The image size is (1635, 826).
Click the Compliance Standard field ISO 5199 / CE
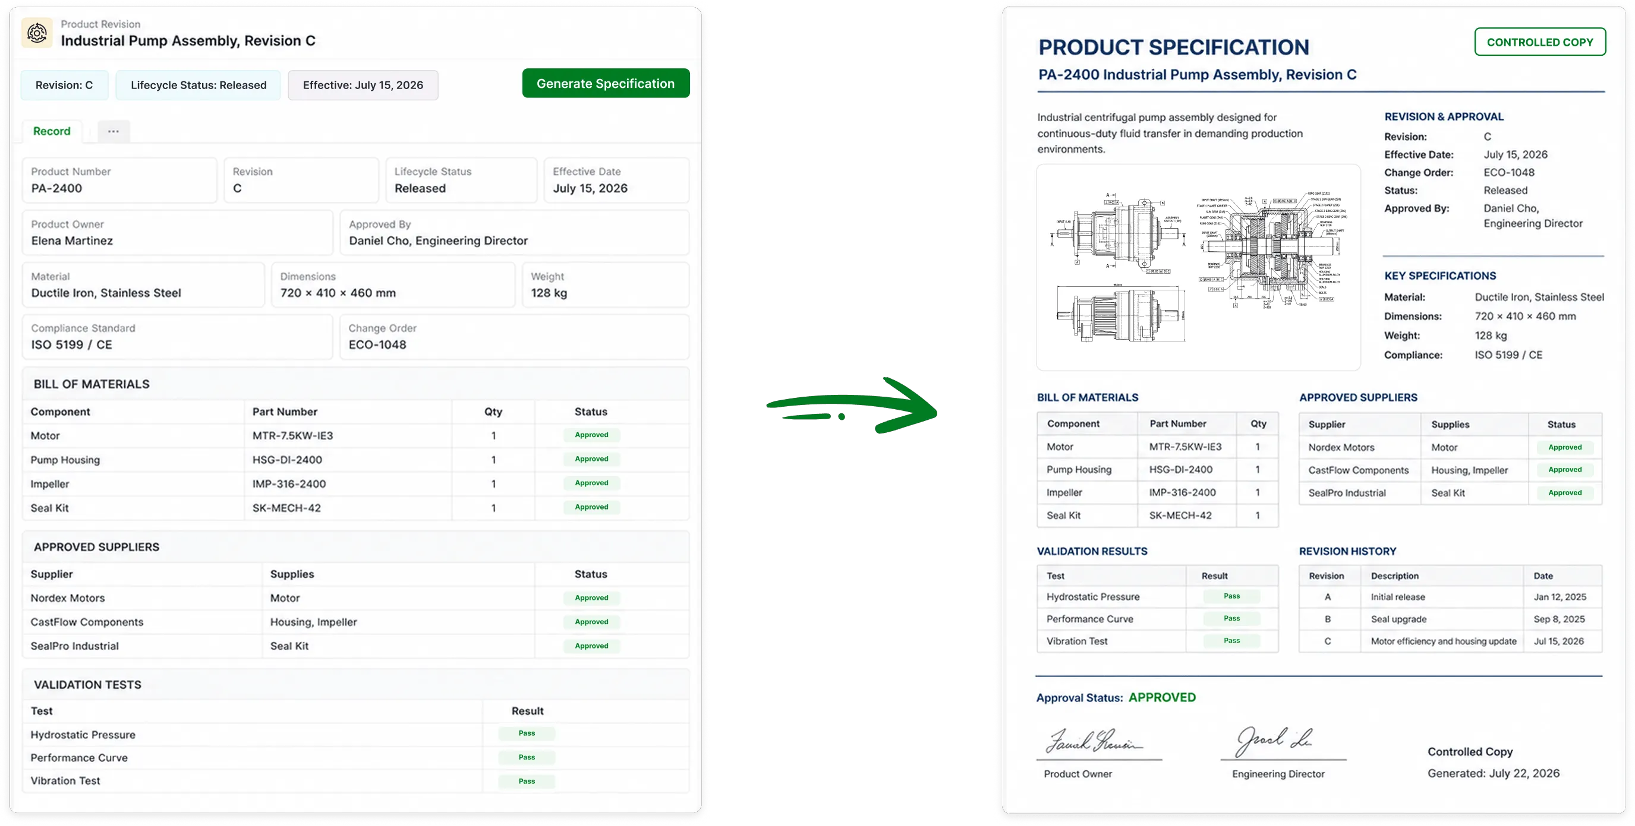pos(178,337)
